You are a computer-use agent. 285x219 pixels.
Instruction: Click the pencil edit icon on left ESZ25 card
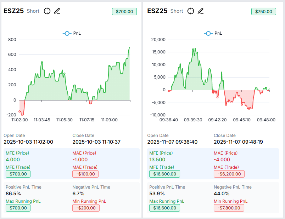click(x=57, y=11)
